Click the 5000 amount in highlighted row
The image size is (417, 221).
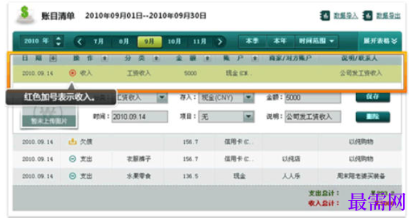(x=190, y=74)
